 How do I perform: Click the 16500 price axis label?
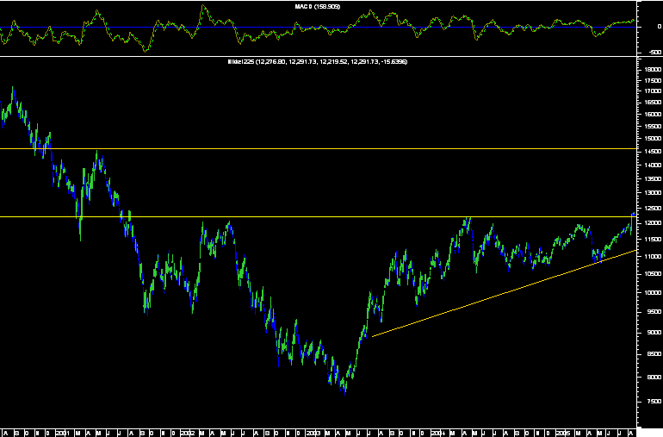tap(654, 103)
